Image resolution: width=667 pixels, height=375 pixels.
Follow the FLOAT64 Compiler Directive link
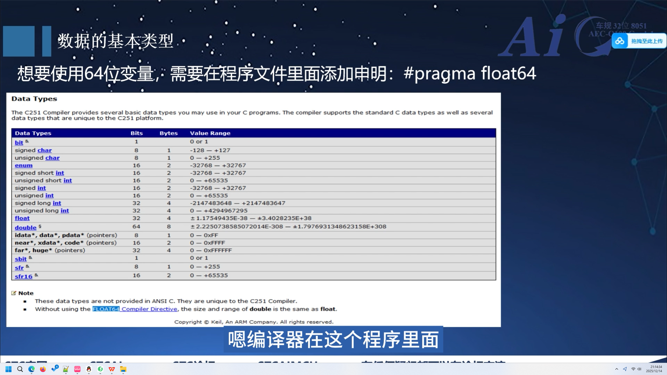pos(135,309)
